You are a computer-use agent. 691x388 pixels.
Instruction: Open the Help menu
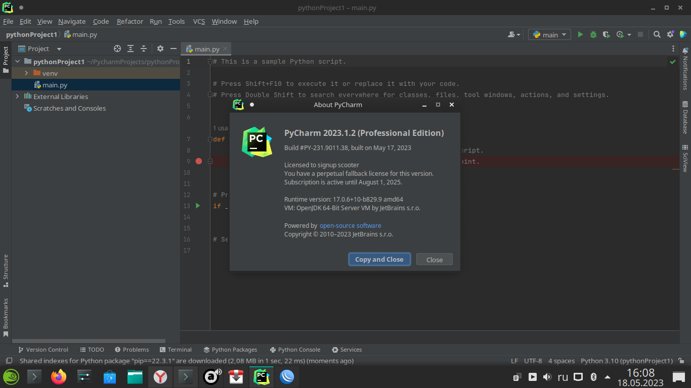(251, 21)
